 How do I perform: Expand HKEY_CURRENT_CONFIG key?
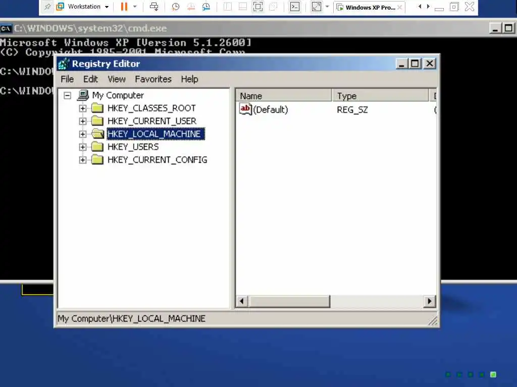pyautogui.click(x=83, y=160)
